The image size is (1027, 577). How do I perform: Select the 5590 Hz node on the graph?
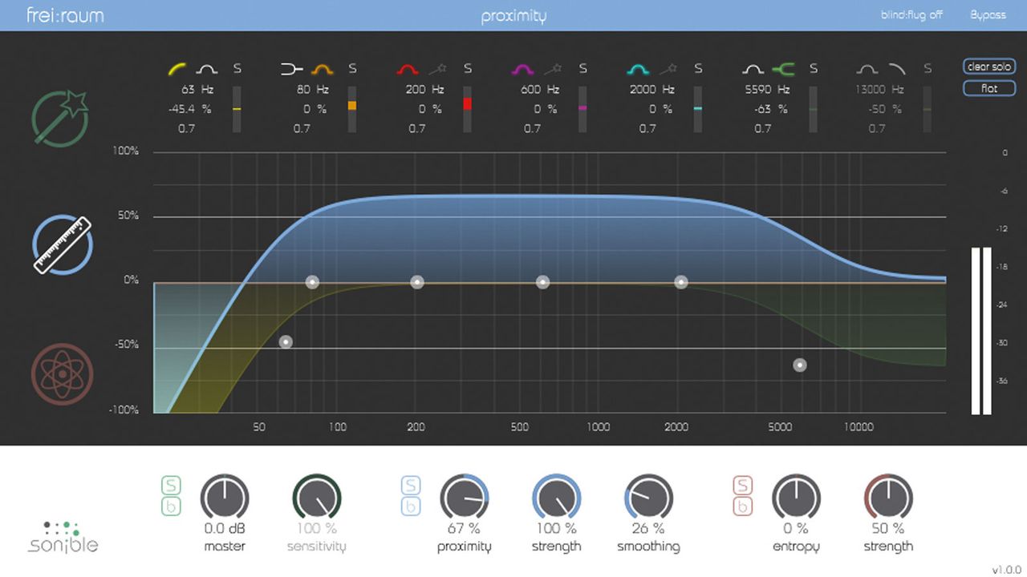(x=800, y=365)
